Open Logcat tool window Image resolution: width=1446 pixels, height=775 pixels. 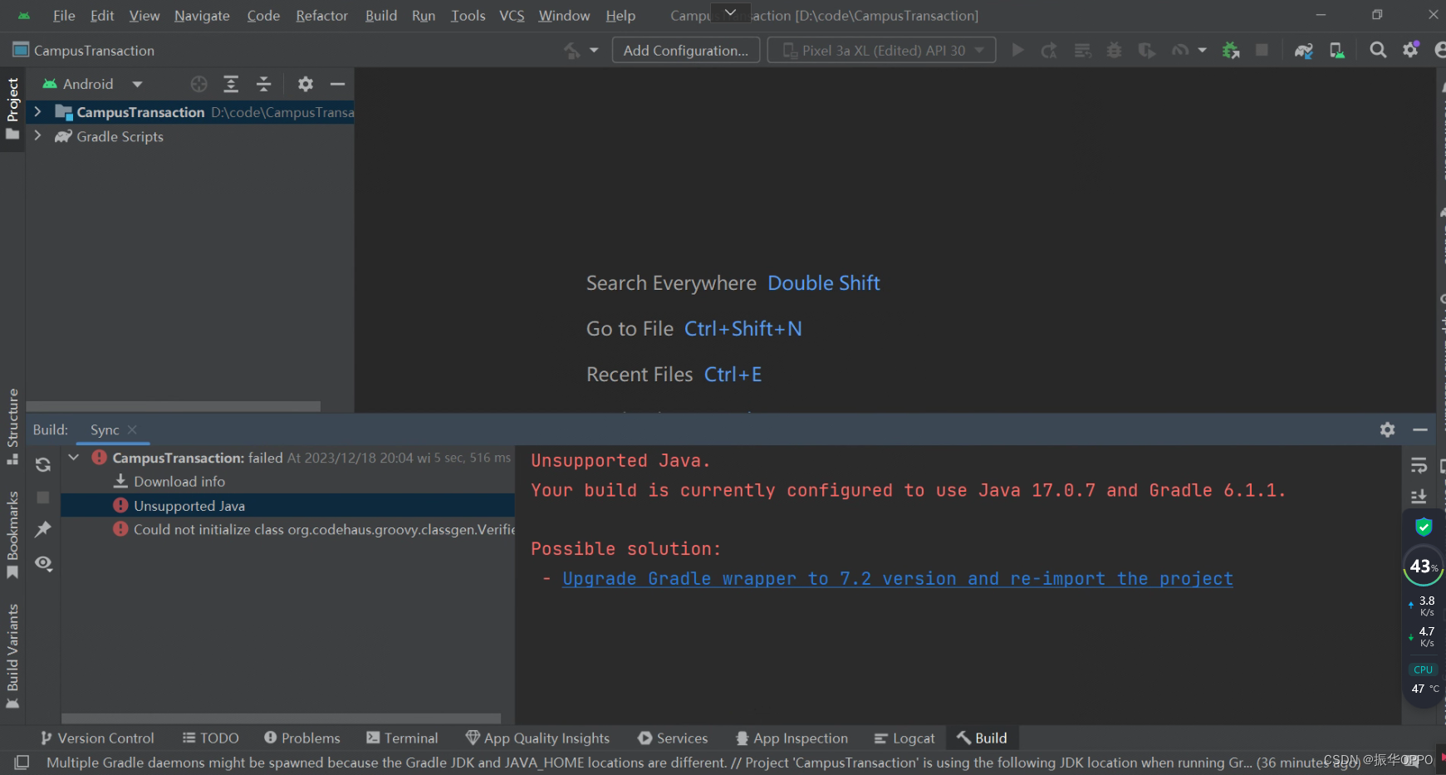pos(904,738)
